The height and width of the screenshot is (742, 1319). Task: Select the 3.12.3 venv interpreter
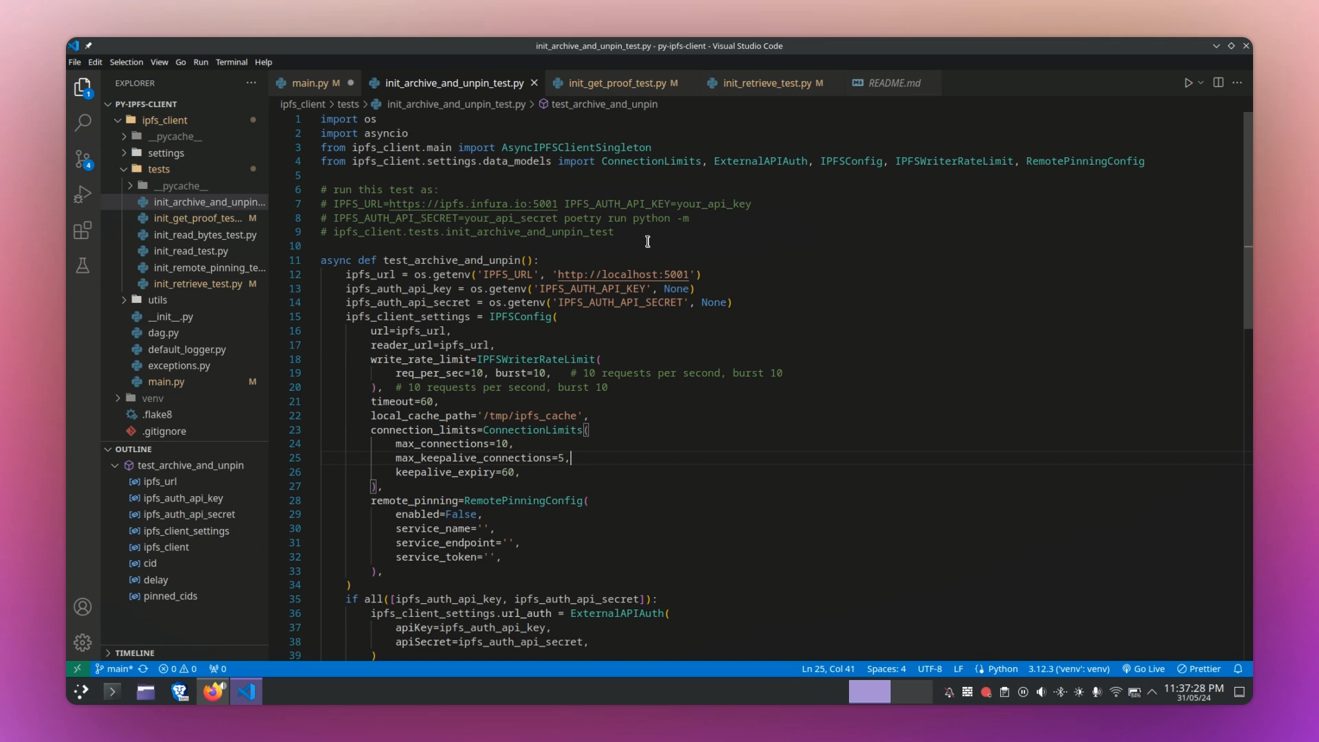(1068, 668)
